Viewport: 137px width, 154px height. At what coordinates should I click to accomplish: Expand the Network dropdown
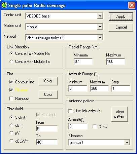(x=100, y=38)
